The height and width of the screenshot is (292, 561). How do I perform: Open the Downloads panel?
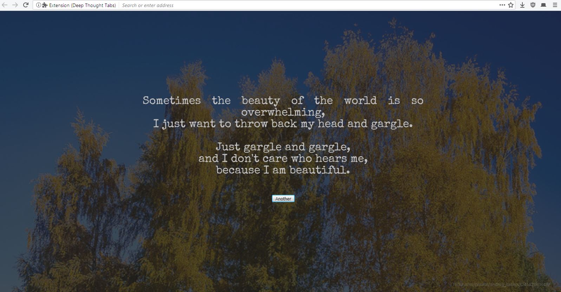point(522,5)
